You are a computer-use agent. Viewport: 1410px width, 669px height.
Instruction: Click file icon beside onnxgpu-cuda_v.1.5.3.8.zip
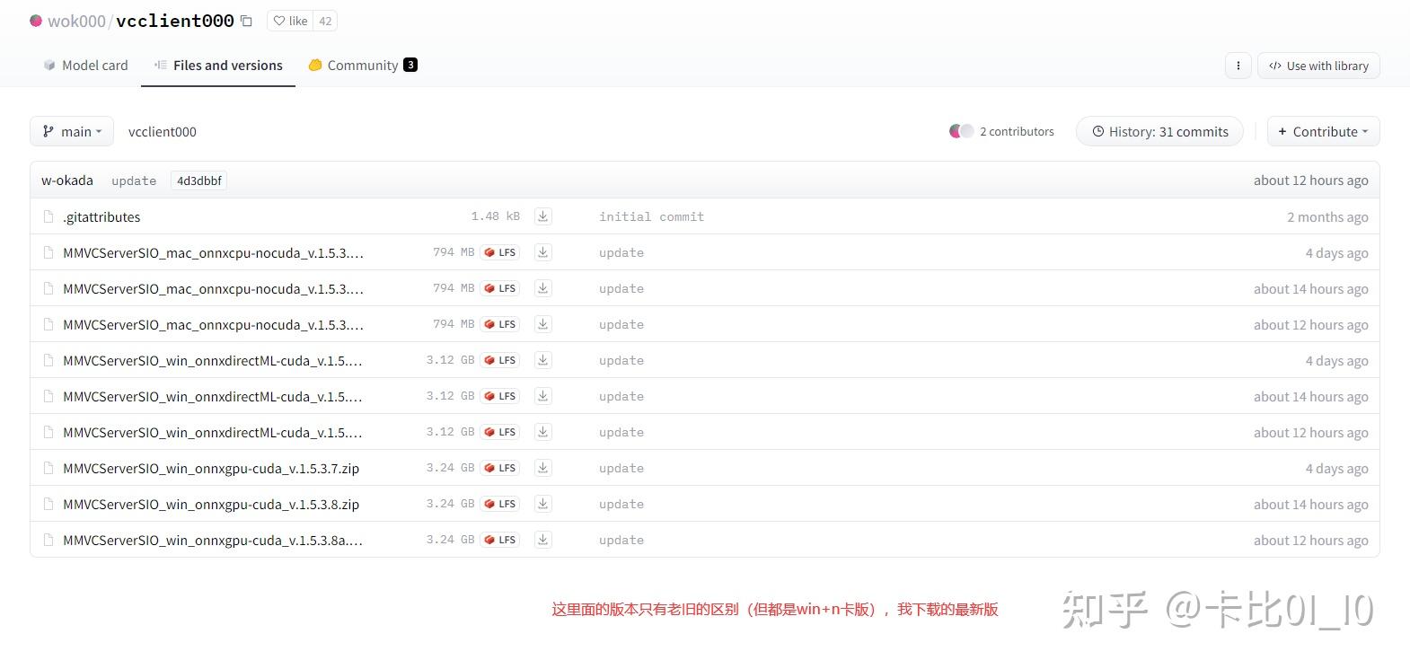coord(48,504)
